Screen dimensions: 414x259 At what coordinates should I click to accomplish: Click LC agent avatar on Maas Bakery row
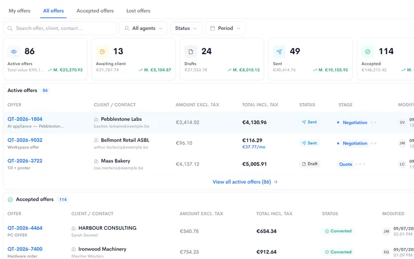pyautogui.click(x=402, y=164)
